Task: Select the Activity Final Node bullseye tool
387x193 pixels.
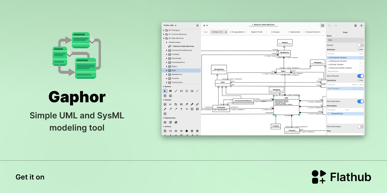Action: click(x=192, y=131)
